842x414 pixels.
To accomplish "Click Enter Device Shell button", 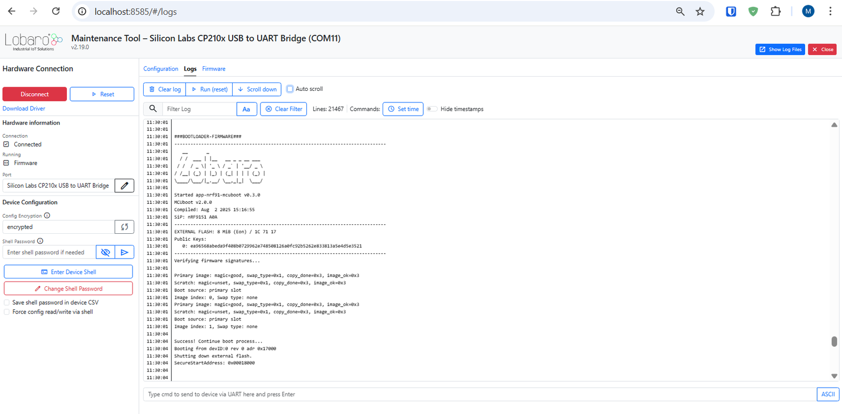I will click(x=68, y=272).
